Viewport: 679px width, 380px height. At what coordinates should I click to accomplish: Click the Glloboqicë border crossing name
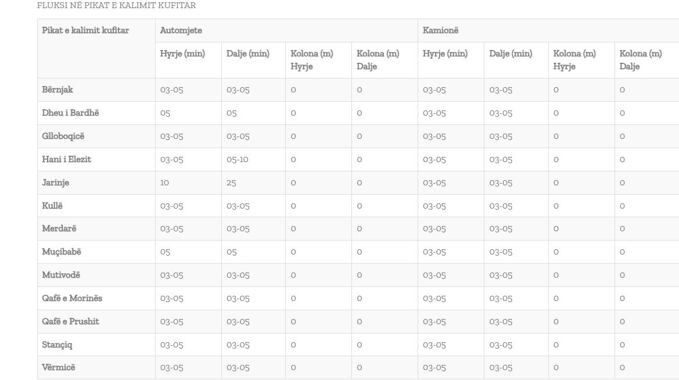pyautogui.click(x=63, y=136)
